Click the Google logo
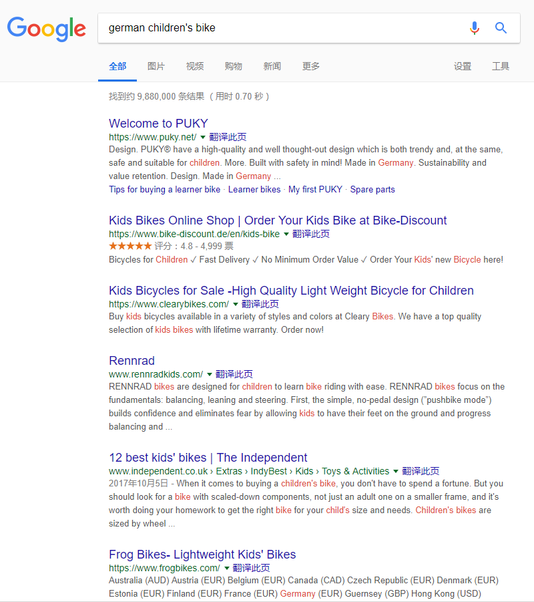The width and height of the screenshot is (534, 602). point(47,29)
